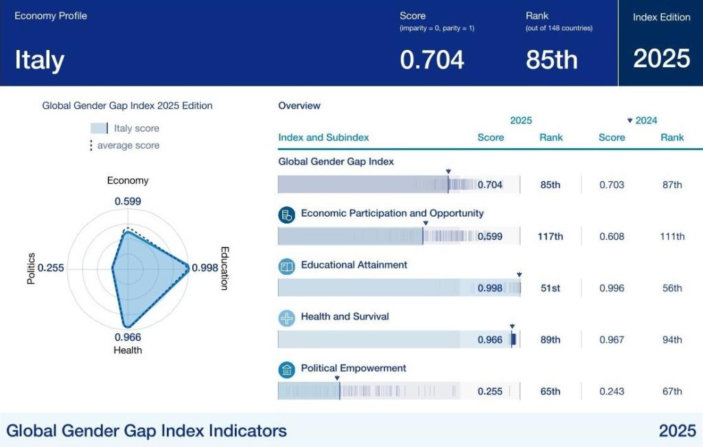This screenshot has height=447, width=703.
Task: Click the Health and Survival cross icon
Action: pos(286,318)
